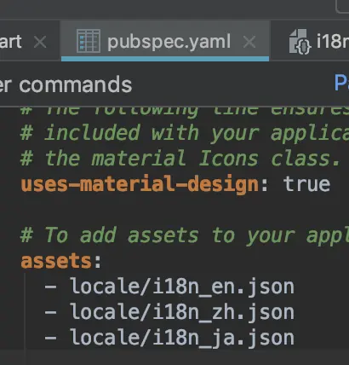Close the partially visible dart file tab
This screenshot has width=349, height=365.
pos(40,42)
